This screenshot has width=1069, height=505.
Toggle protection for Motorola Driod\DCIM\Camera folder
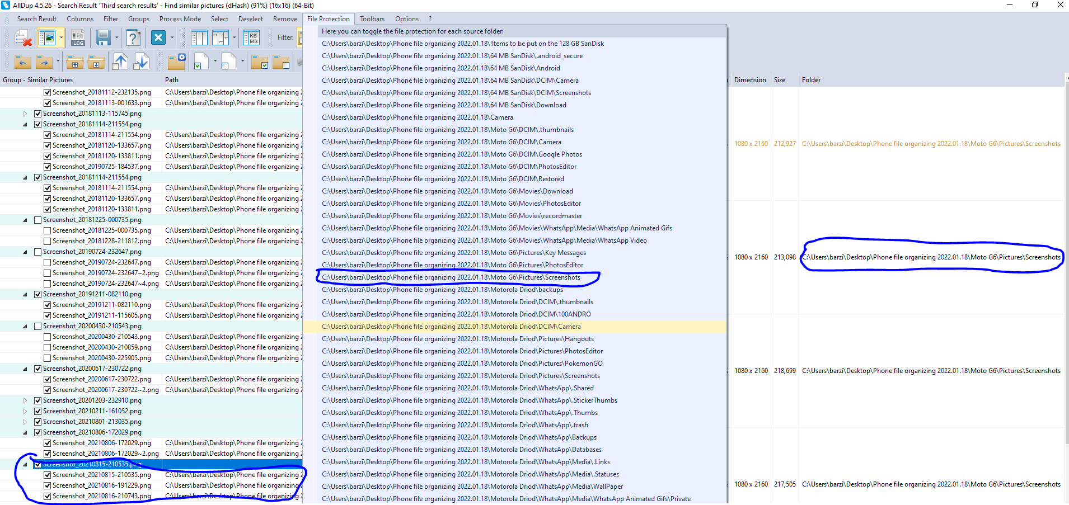point(451,327)
